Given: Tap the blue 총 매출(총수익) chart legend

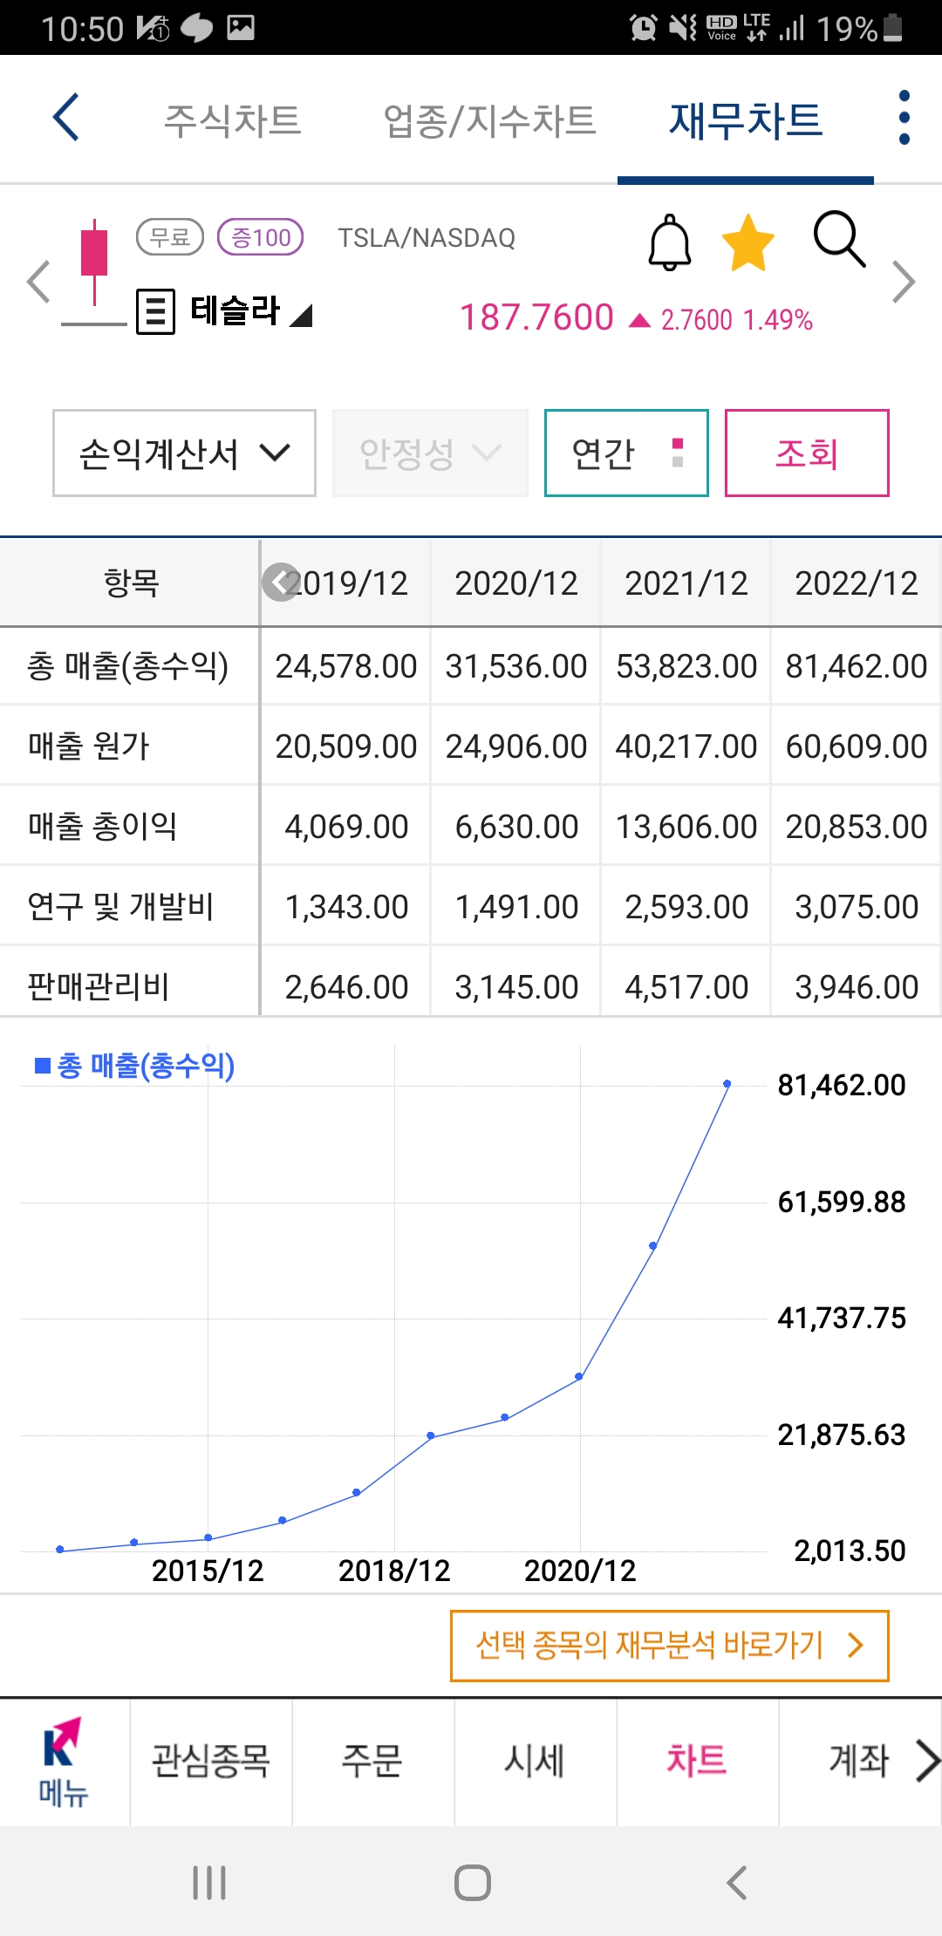Looking at the screenshot, I should coord(135,1066).
